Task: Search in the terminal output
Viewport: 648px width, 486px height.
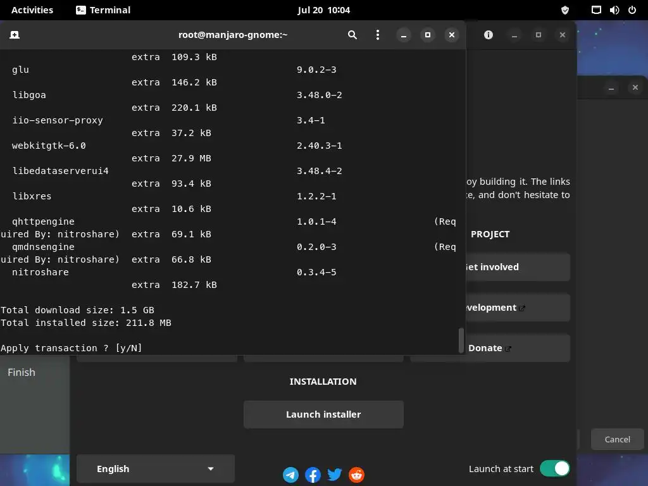Action: [x=352, y=35]
